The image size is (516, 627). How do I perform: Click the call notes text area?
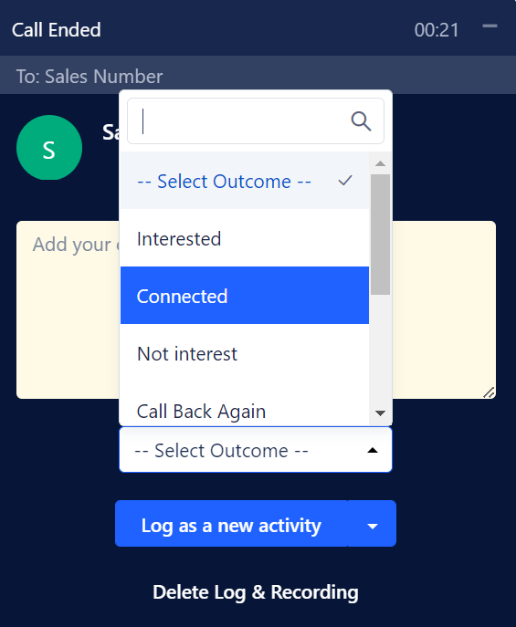(68, 310)
